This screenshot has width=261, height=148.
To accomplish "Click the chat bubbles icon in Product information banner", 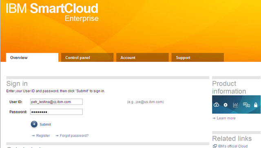I will coord(246,105).
